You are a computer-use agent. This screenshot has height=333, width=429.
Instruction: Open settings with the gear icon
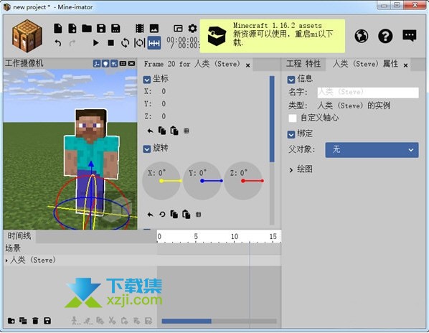192,28
